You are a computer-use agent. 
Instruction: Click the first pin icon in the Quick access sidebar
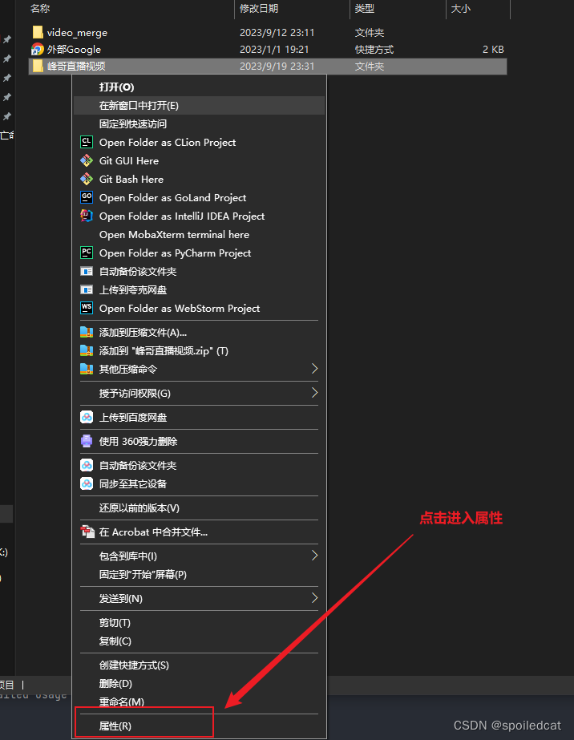click(7, 39)
